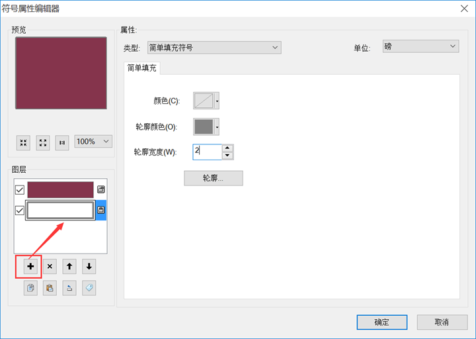
Task: Click the Add Layer plus button
Action: click(x=30, y=267)
